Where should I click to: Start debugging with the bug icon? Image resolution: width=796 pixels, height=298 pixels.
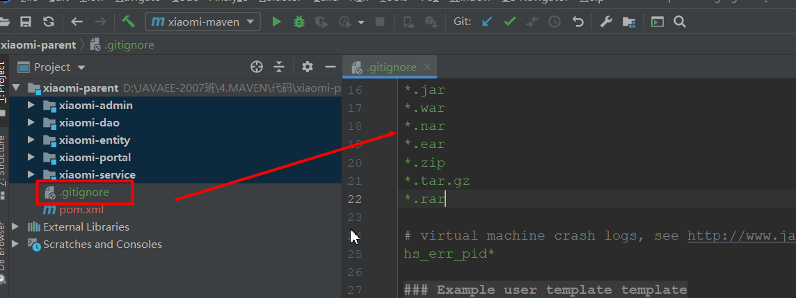point(299,22)
